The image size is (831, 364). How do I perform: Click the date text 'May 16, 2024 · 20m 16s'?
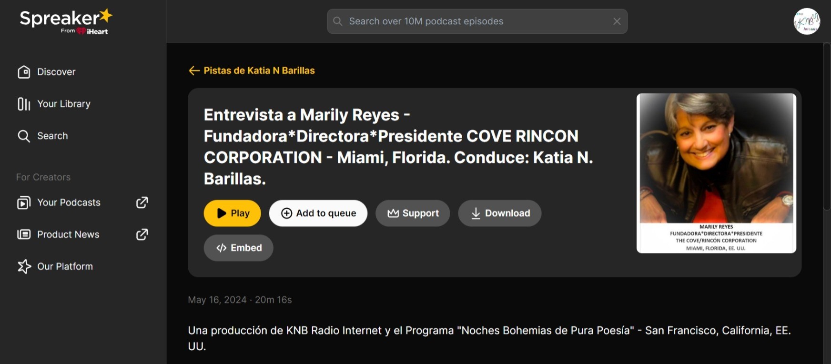pyautogui.click(x=240, y=300)
